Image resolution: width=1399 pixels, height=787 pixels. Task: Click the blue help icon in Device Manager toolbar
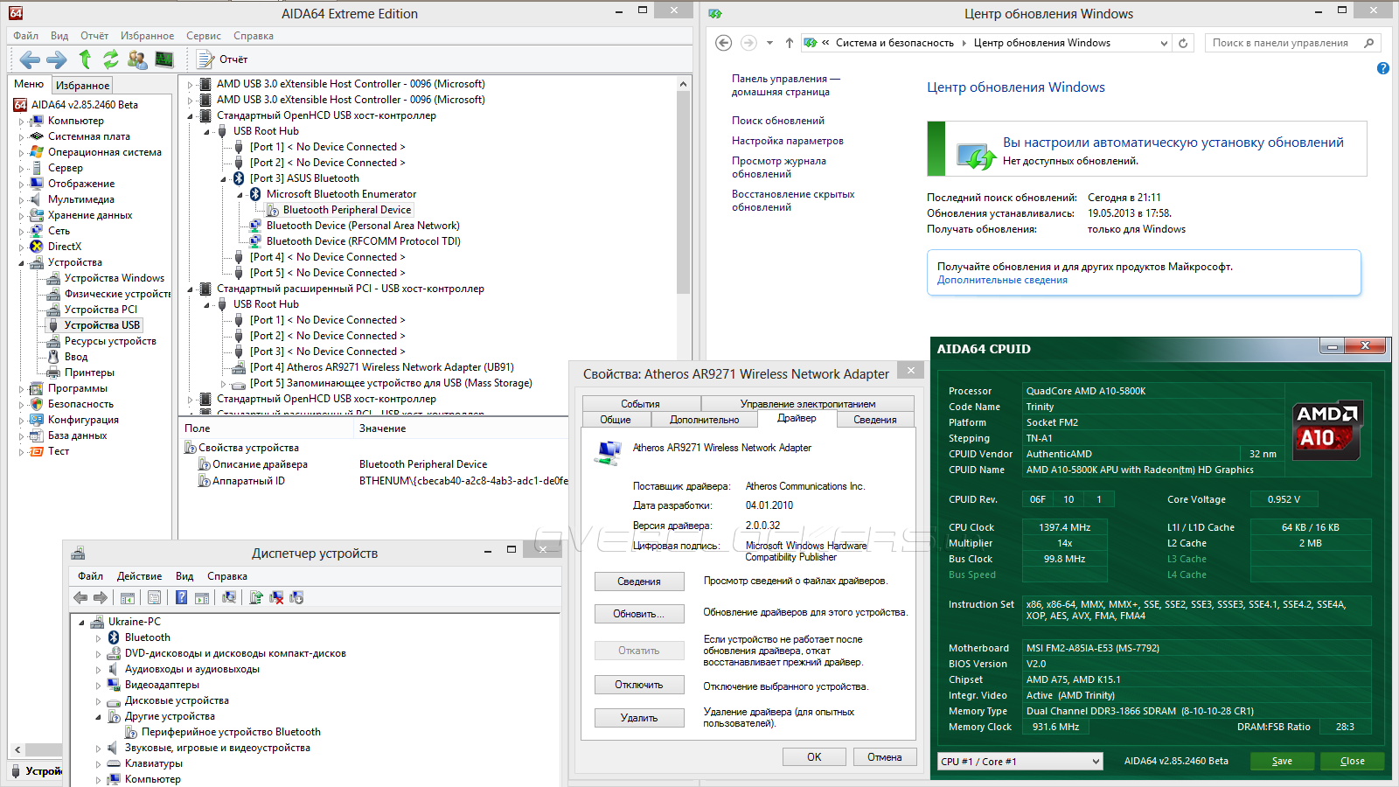[x=181, y=597]
